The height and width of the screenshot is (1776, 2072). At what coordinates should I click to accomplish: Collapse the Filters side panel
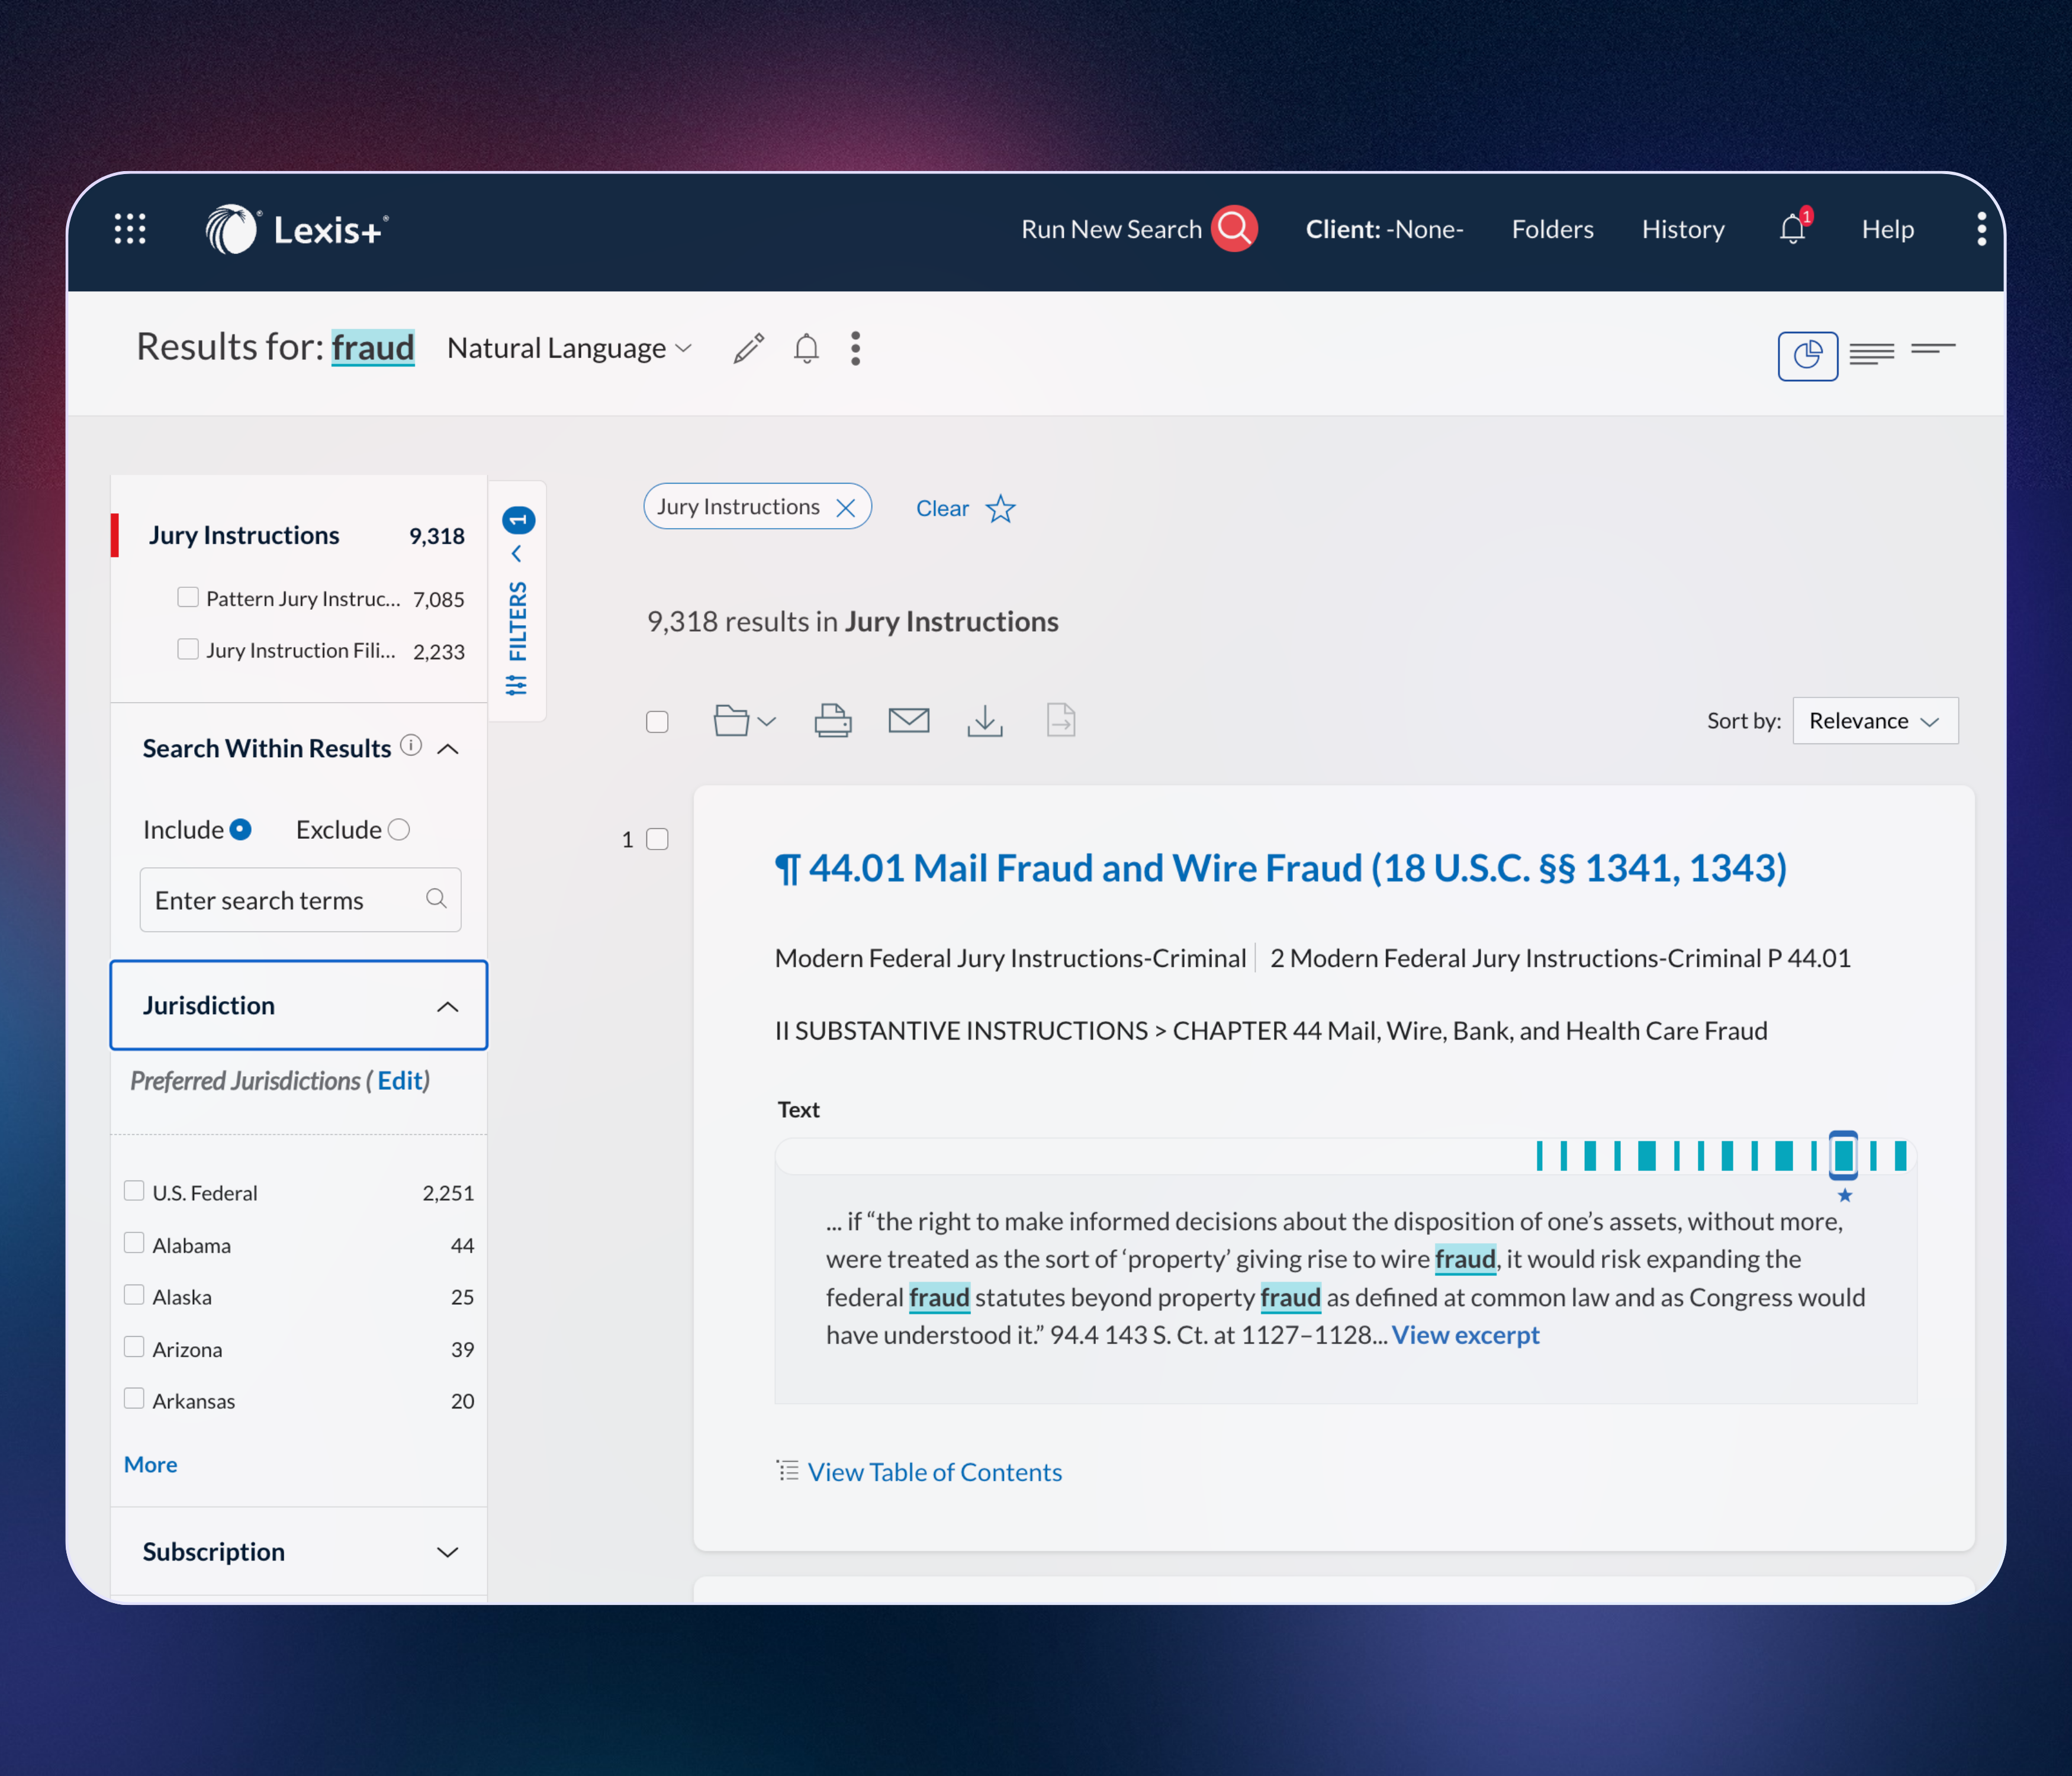click(517, 554)
